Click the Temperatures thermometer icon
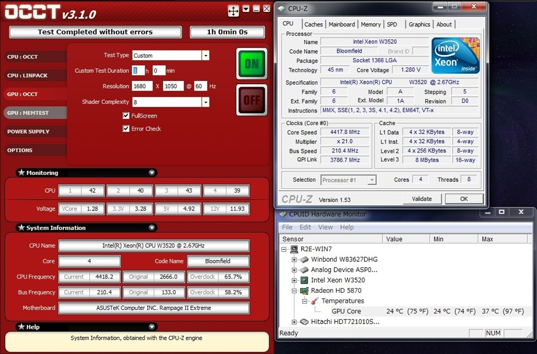537x354 pixels. 315,301
